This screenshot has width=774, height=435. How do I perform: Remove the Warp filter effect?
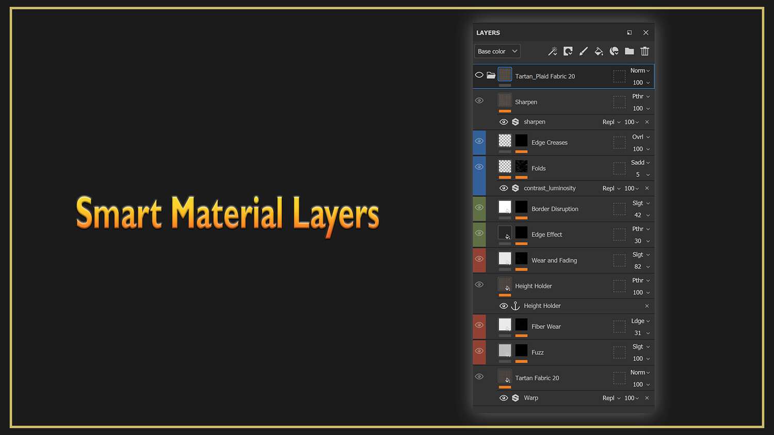[x=647, y=398]
